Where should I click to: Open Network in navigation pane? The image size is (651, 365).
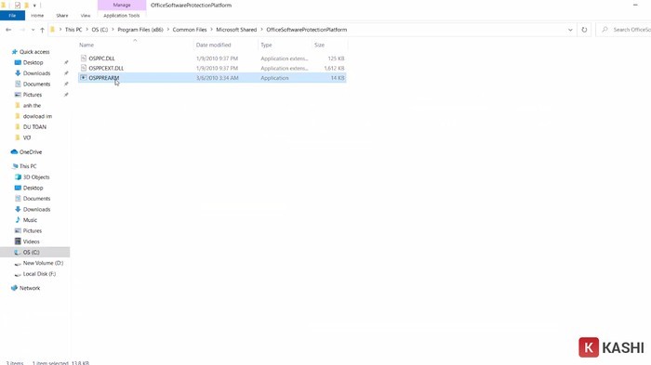pos(30,288)
